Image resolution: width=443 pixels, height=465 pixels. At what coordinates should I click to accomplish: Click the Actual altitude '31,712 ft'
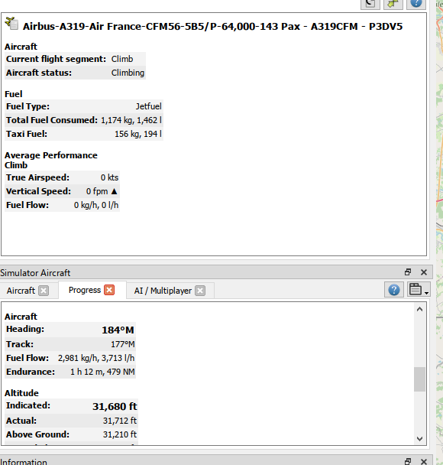point(120,421)
